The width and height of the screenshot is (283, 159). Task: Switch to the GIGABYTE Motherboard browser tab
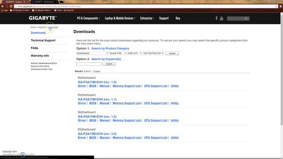[x=44, y=2]
